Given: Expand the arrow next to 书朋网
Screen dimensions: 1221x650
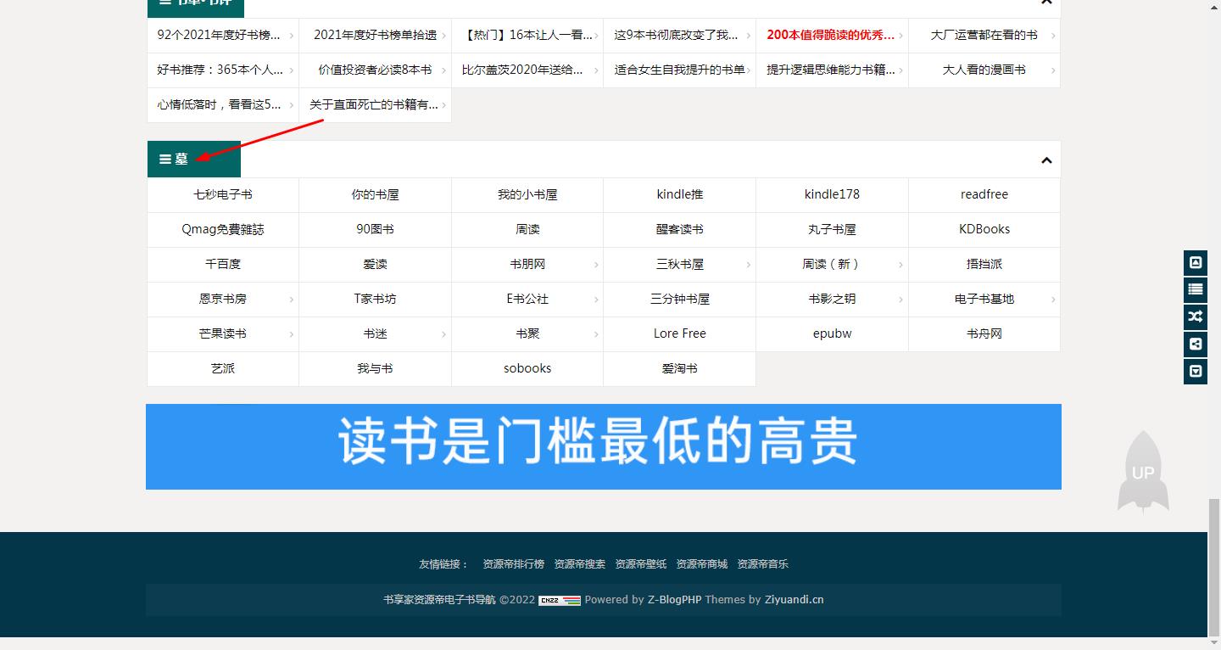Looking at the screenshot, I should 596,264.
